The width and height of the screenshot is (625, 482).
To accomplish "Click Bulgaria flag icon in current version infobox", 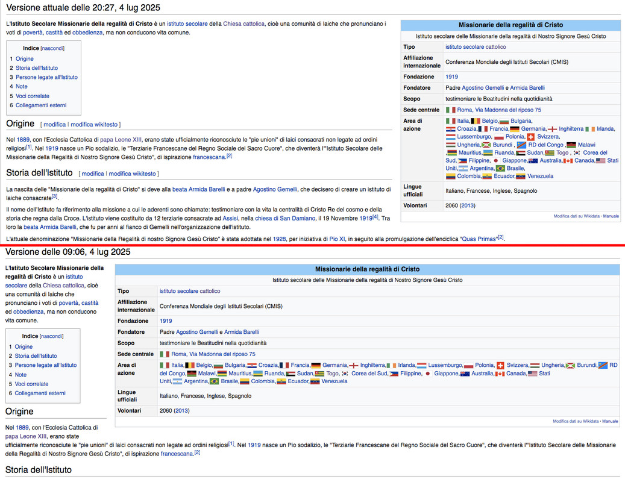I will click(x=504, y=121).
